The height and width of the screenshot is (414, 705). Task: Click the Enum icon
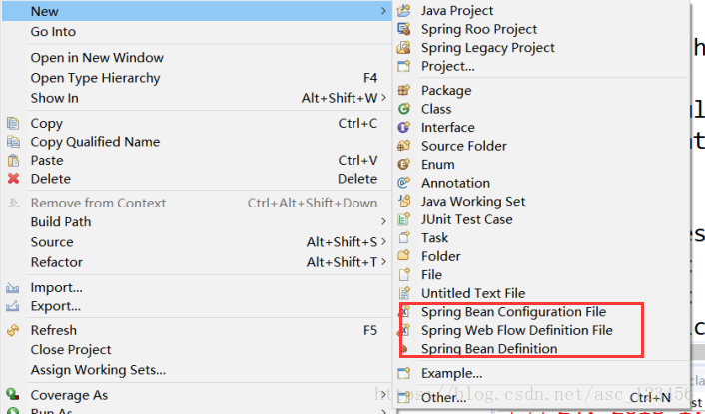click(x=404, y=164)
